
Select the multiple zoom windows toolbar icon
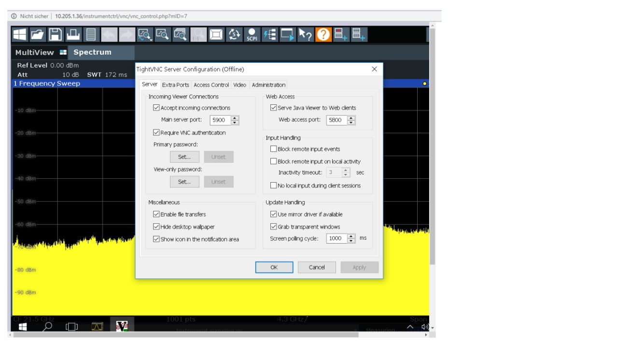click(x=180, y=34)
